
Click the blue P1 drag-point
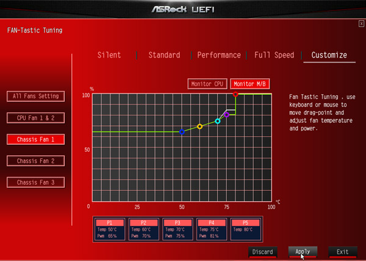(x=182, y=132)
